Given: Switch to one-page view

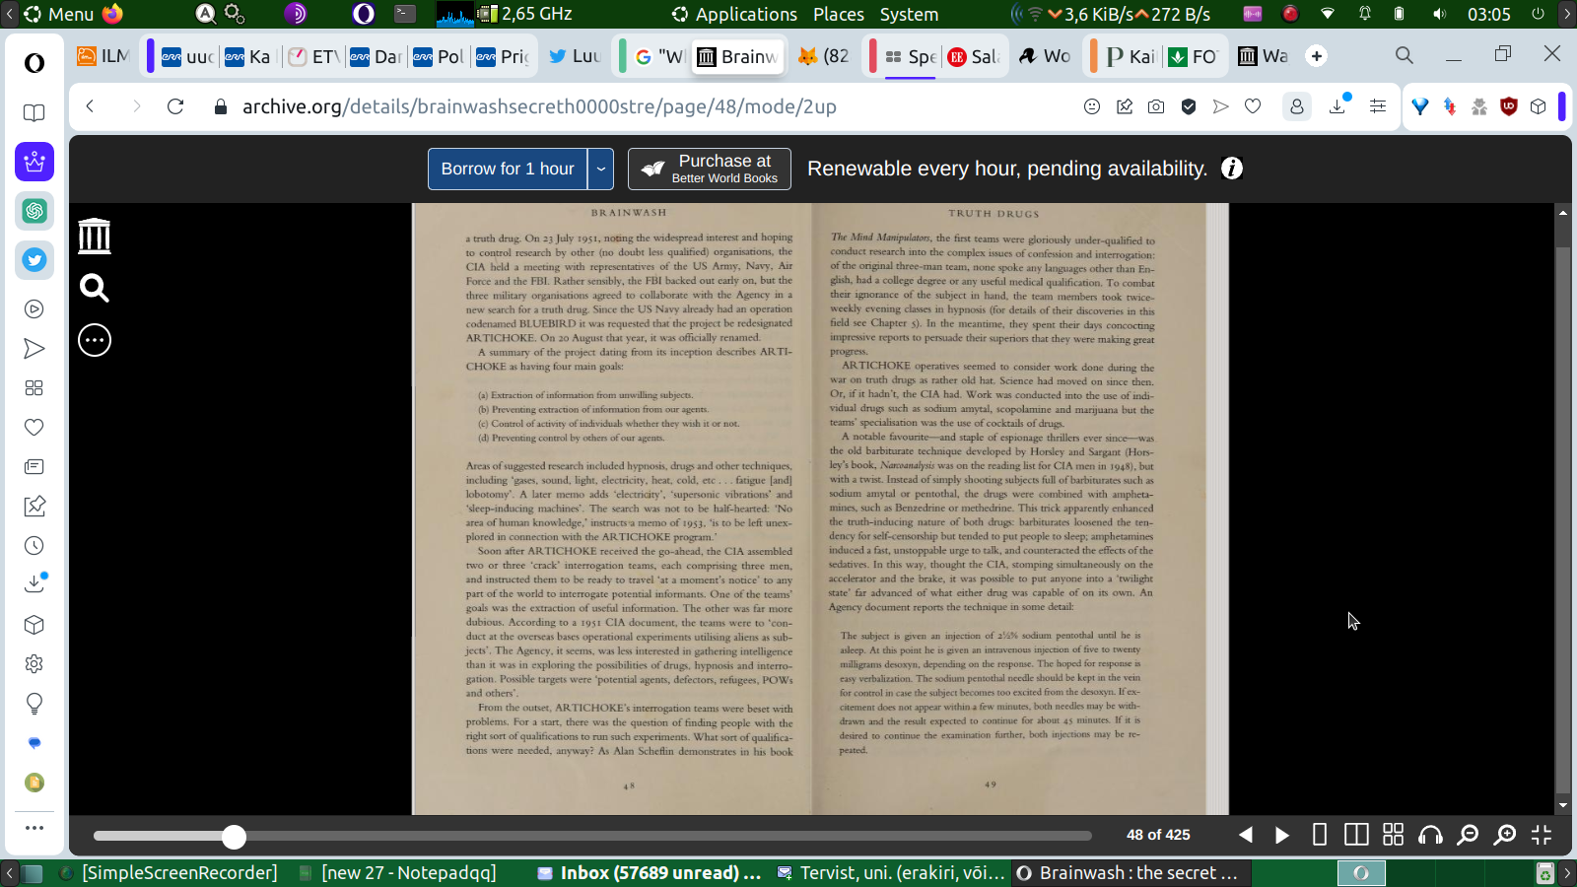Looking at the screenshot, I should coord(1320,836).
